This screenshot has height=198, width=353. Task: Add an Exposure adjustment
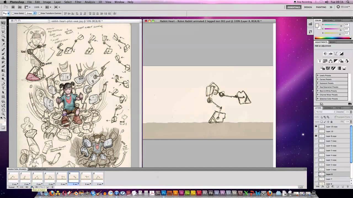tap(341, 54)
